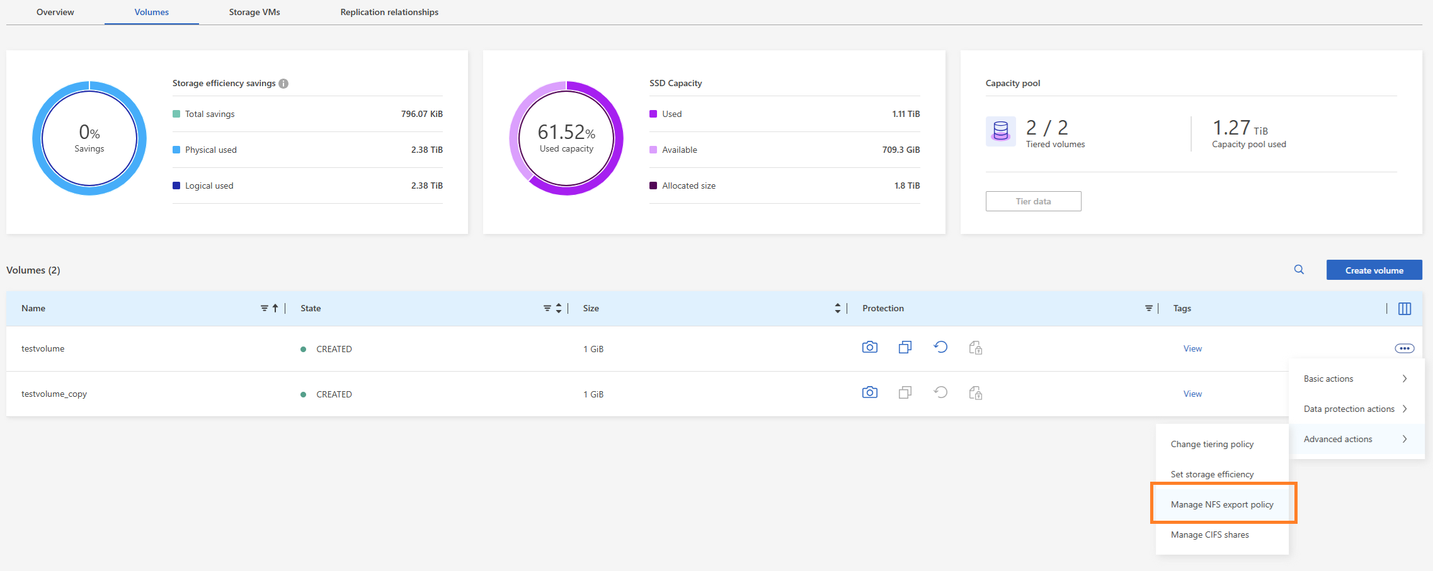Click snapshot camera icon for testvolume_copy

pos(869,393)
